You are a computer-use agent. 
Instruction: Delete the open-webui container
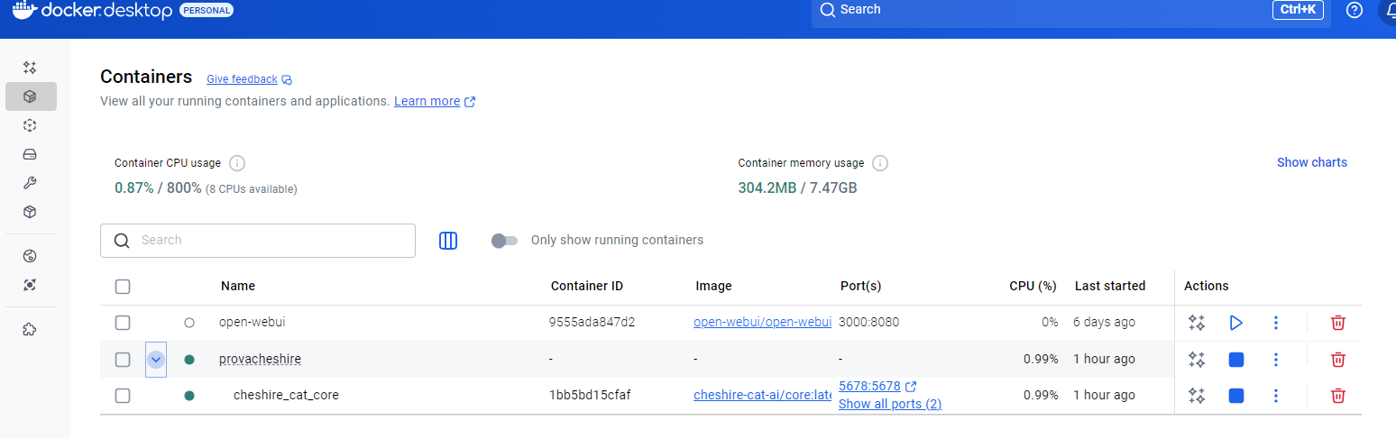tap(1338, 323)
